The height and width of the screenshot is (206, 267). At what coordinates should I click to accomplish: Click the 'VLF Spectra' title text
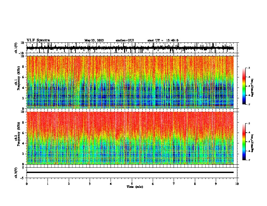[x=38, y=40]
